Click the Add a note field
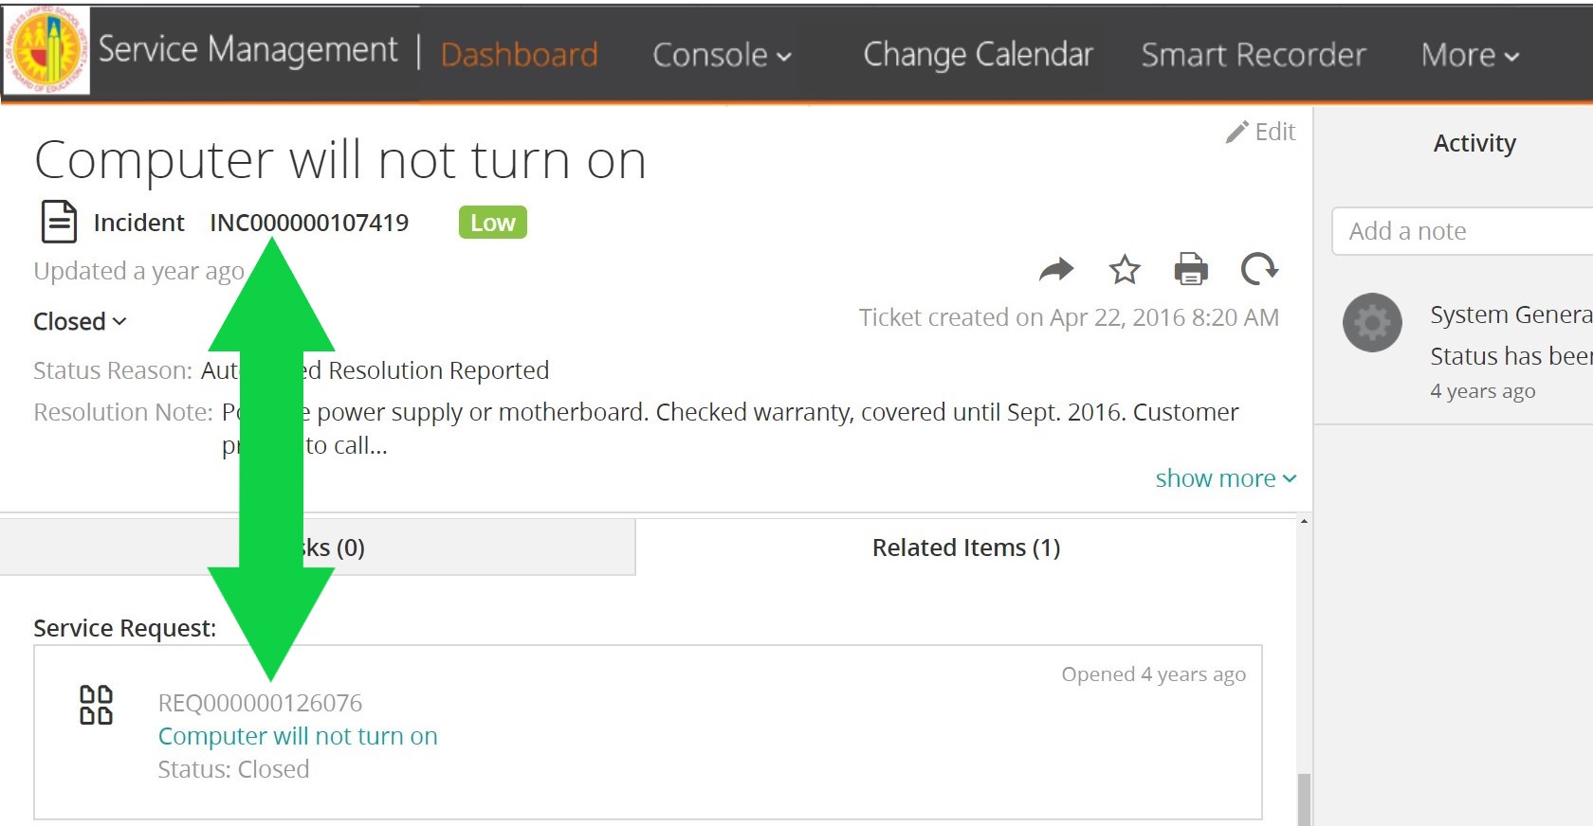Screen dimensions: 1593x826 tap(1462, 231)
